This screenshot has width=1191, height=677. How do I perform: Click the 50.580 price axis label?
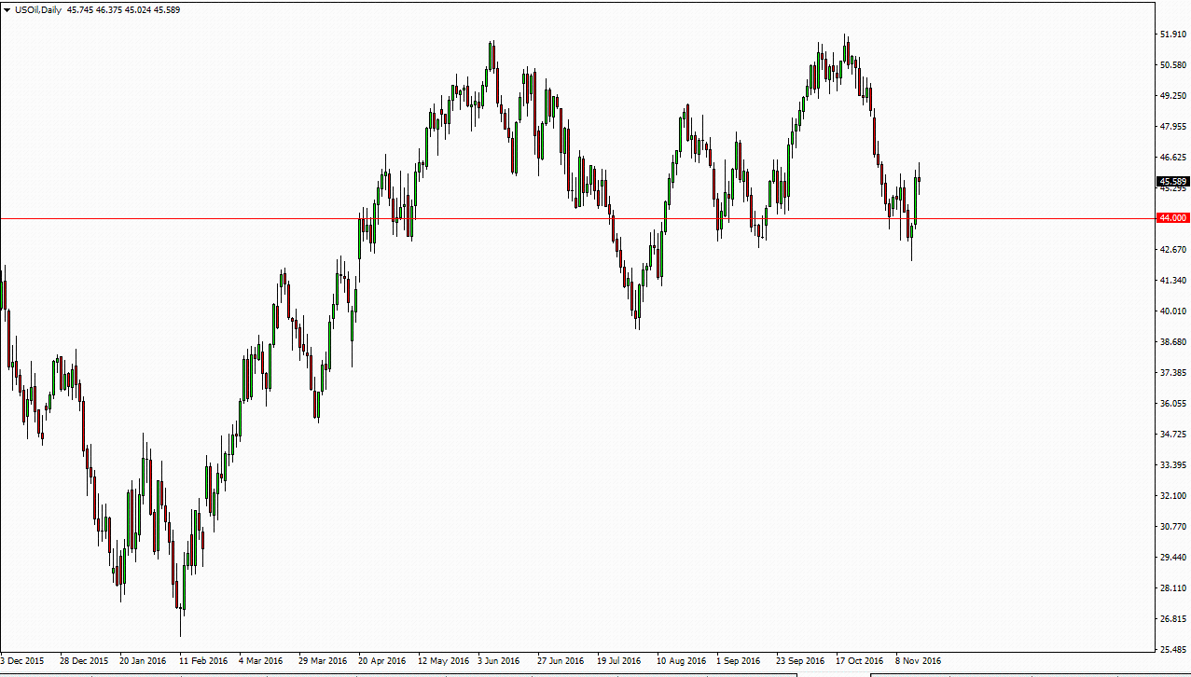(1172, 65)
